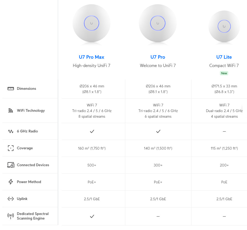This screenshot has width=247, height=230.
Task: Click the Connected Devices row label
Action: click(x=33, y=165)
